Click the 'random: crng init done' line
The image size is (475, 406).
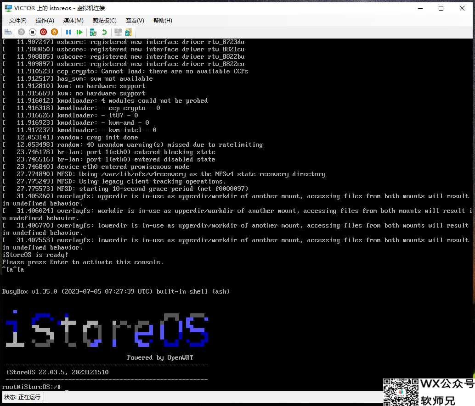[x=70, y=137]
